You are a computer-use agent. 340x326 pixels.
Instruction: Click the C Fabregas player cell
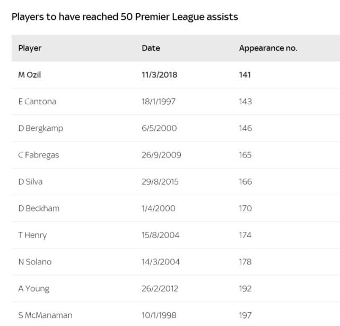point(39,155)
